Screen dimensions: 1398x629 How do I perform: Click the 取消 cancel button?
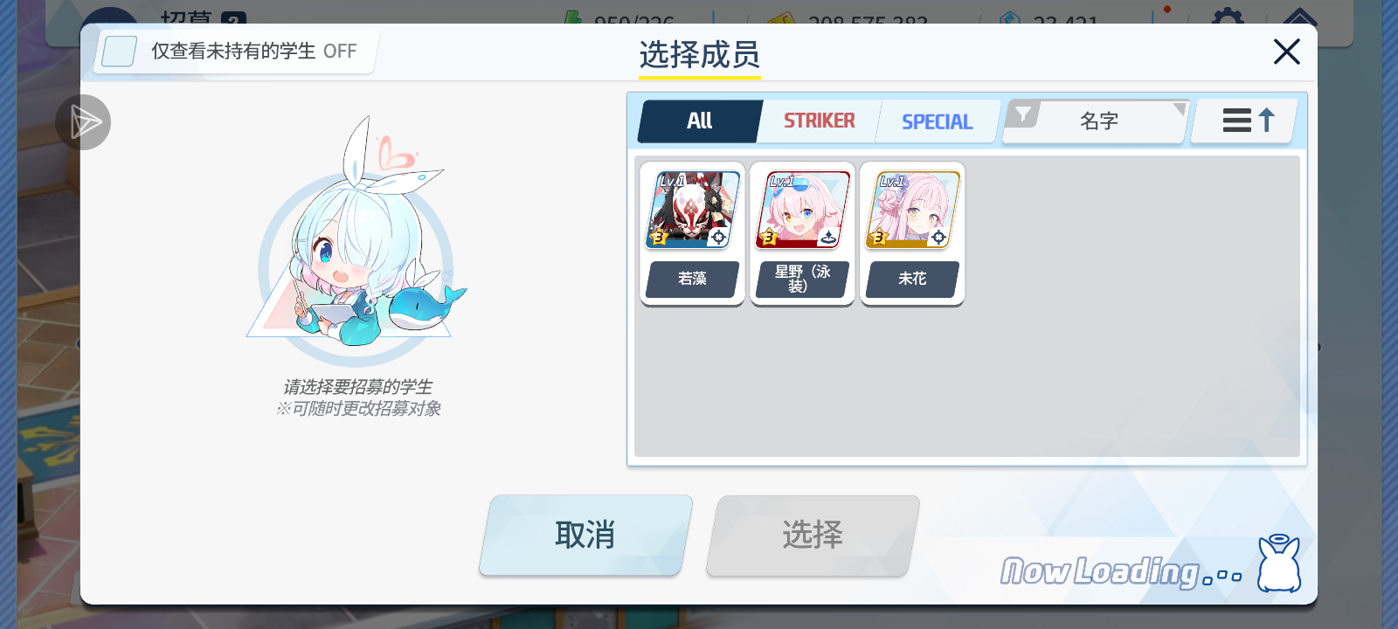click(x=585, y=535)
